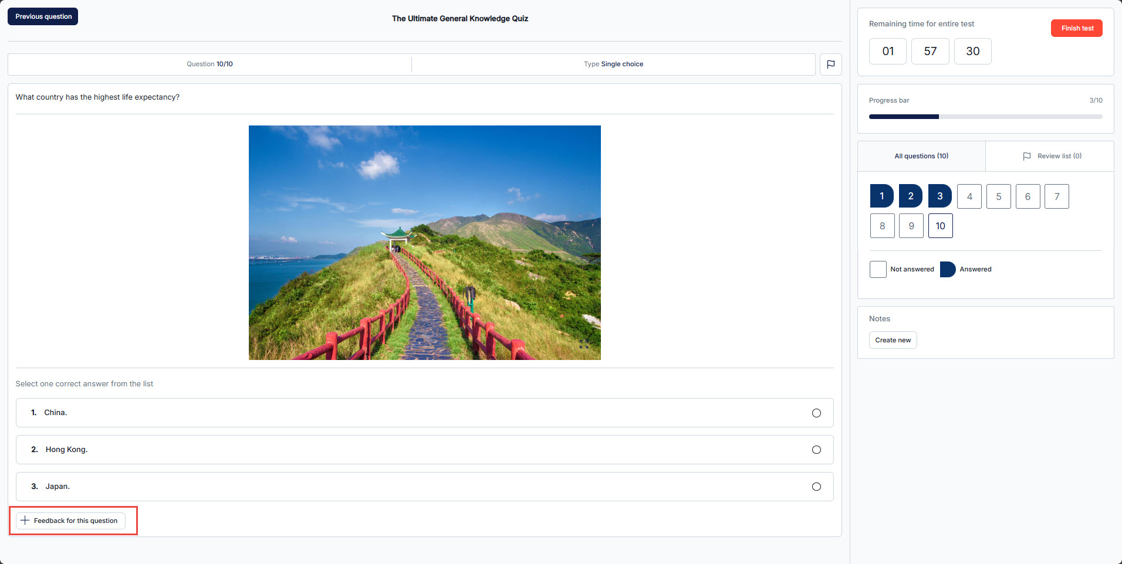The height and width of the screenshot is (564, 1122).
Task: Jump to question 1 in navigator
Action: [881, 196]
